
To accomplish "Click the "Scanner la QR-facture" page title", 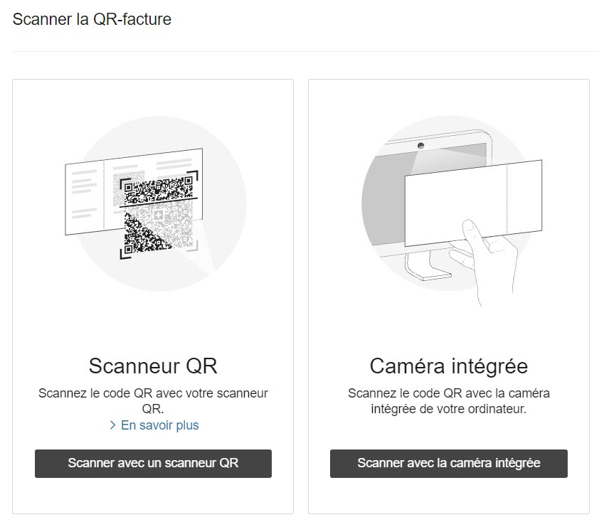I will [x=92, y=19].
